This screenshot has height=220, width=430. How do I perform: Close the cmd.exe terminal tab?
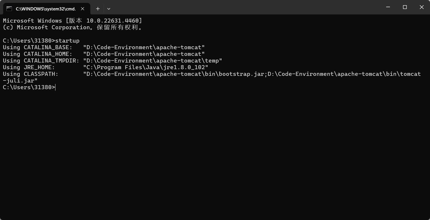[82, 9]
